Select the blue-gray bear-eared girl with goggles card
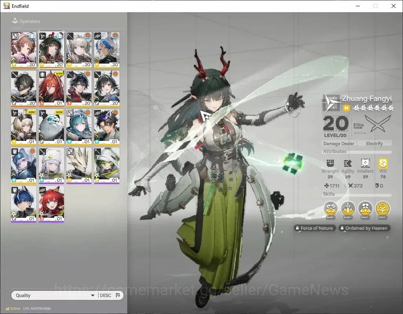Viewport: 403px width, 314px height. coord(24,166)
